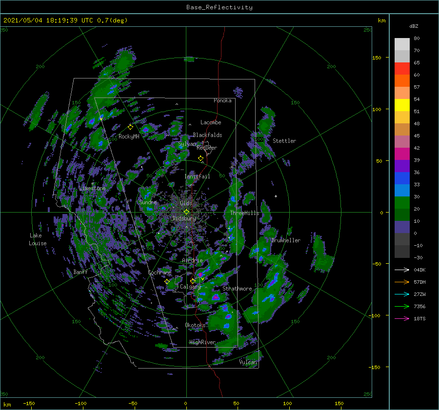439x410 pixels.
Task: Click the Vulcan city label
Action: (x=248, y=362)
